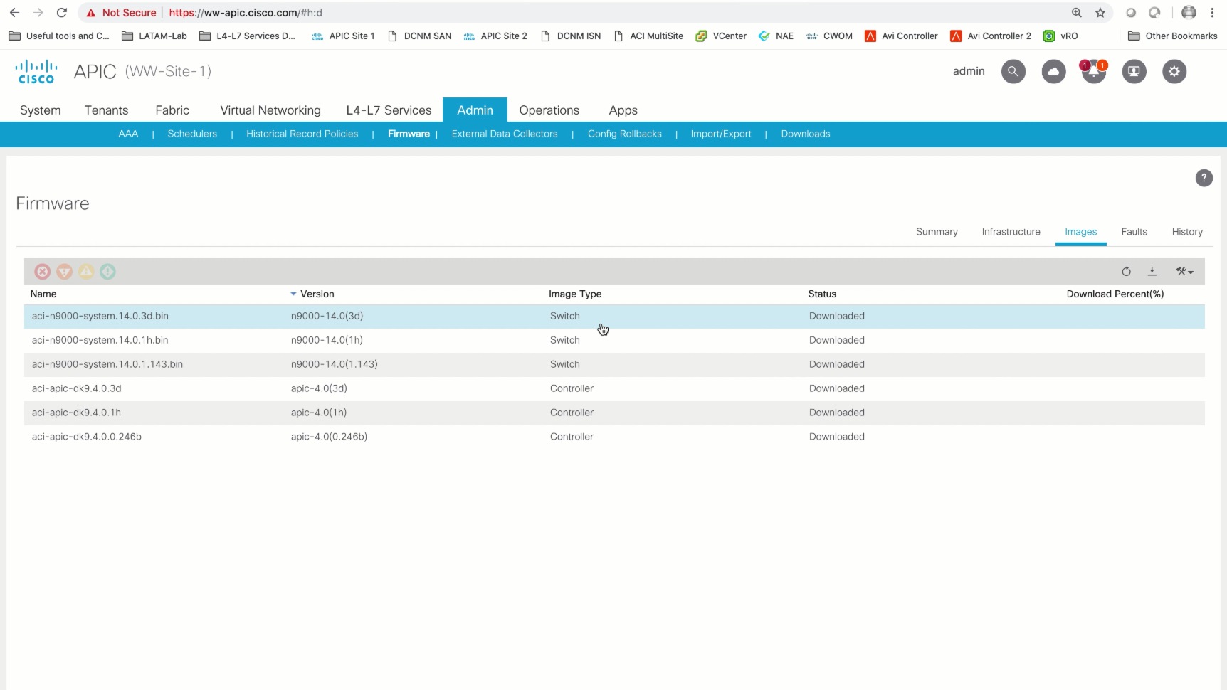Bookmark the current page with star icon

pos(1101,13)
